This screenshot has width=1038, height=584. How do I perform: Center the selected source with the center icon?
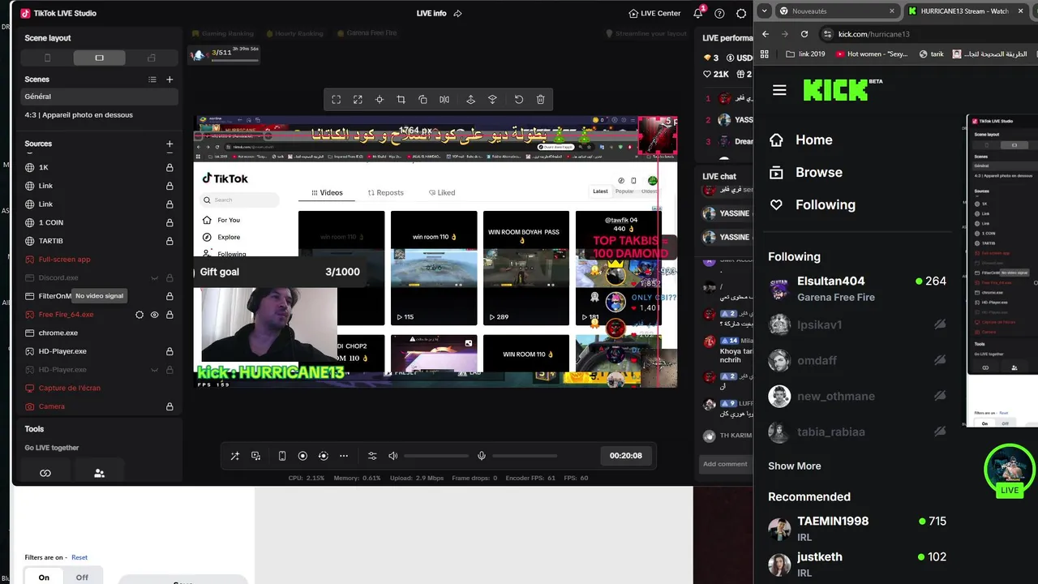tap(380, 100)
